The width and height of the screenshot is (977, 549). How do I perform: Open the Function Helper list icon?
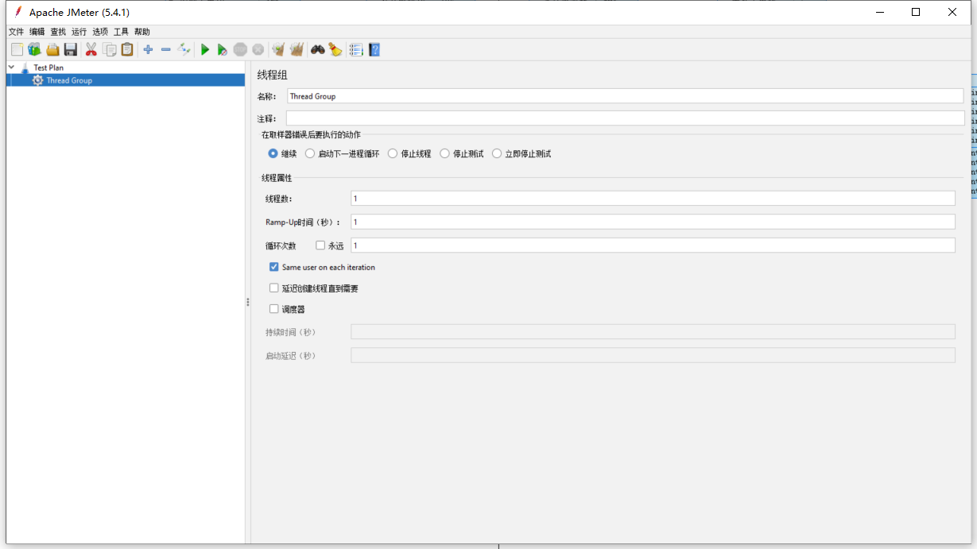pyautogui.click(x=356, y=50)
